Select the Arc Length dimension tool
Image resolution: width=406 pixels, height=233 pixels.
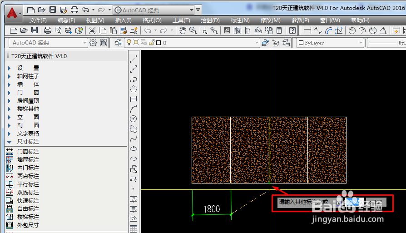click(328, 30)
